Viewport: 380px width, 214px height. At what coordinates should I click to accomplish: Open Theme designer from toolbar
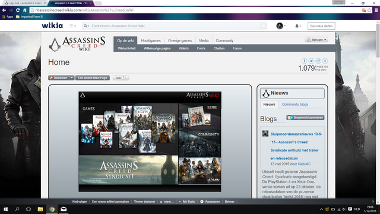(144, 202)
